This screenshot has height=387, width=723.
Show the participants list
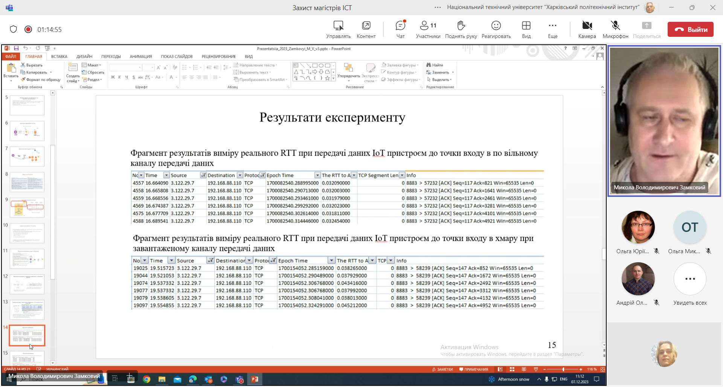(x=428, y=29)
